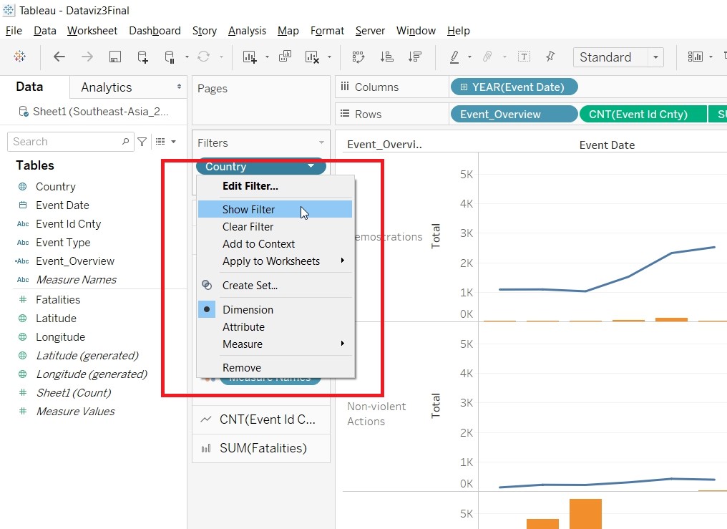Switch to the Analytics tab
This screenshot has height=529, width=727.
pos(107,87)
